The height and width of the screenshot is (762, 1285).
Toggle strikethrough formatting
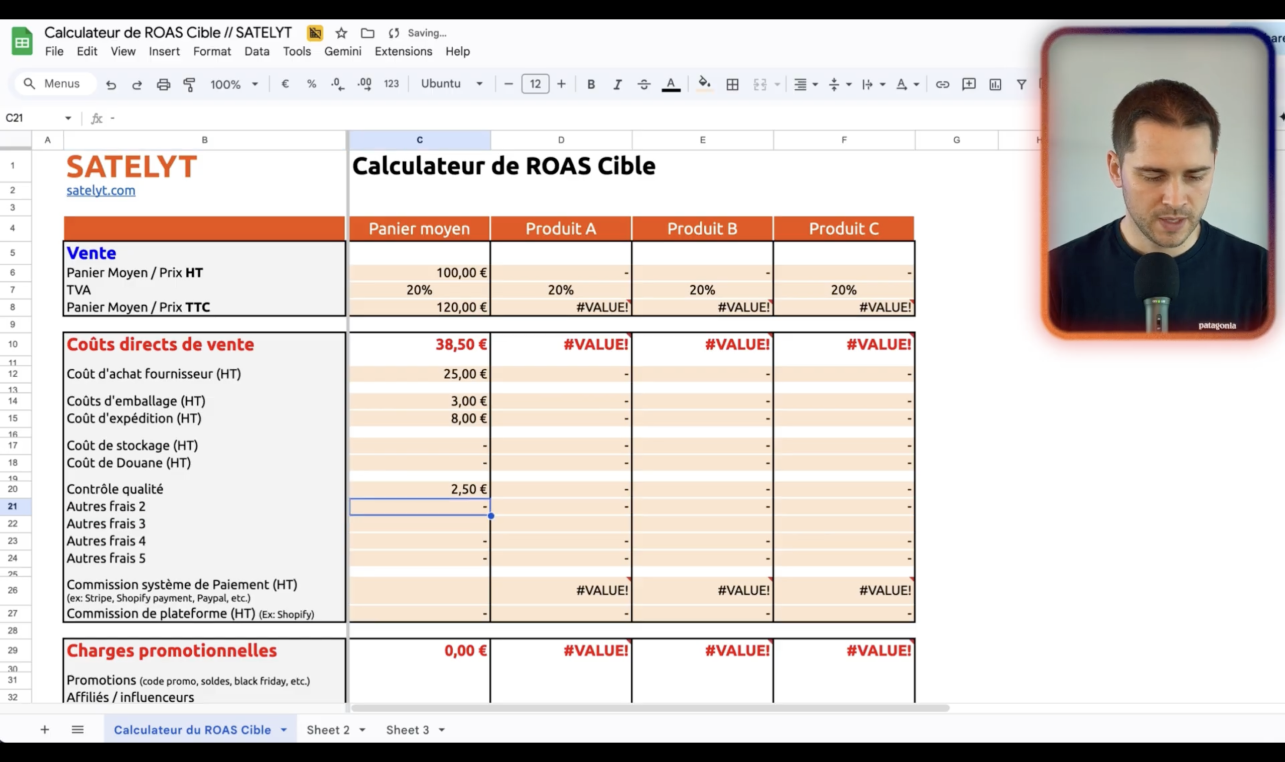pyautogui.click(x=644, y=84)
